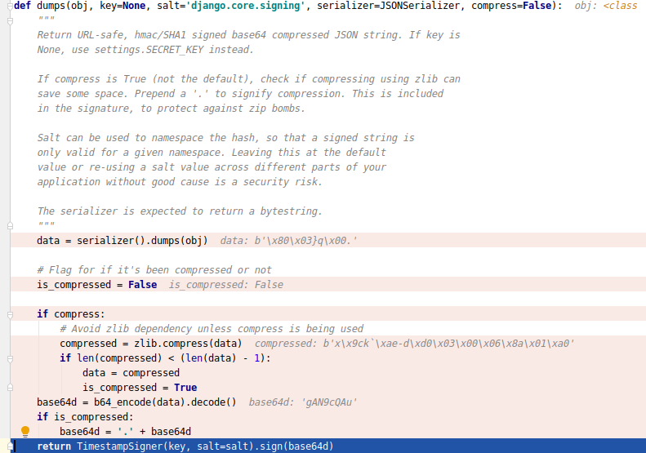646x453 pixels.
Task: Click inline debug value base64d 'gAN9cQAu'
Action: coord(302,402)
